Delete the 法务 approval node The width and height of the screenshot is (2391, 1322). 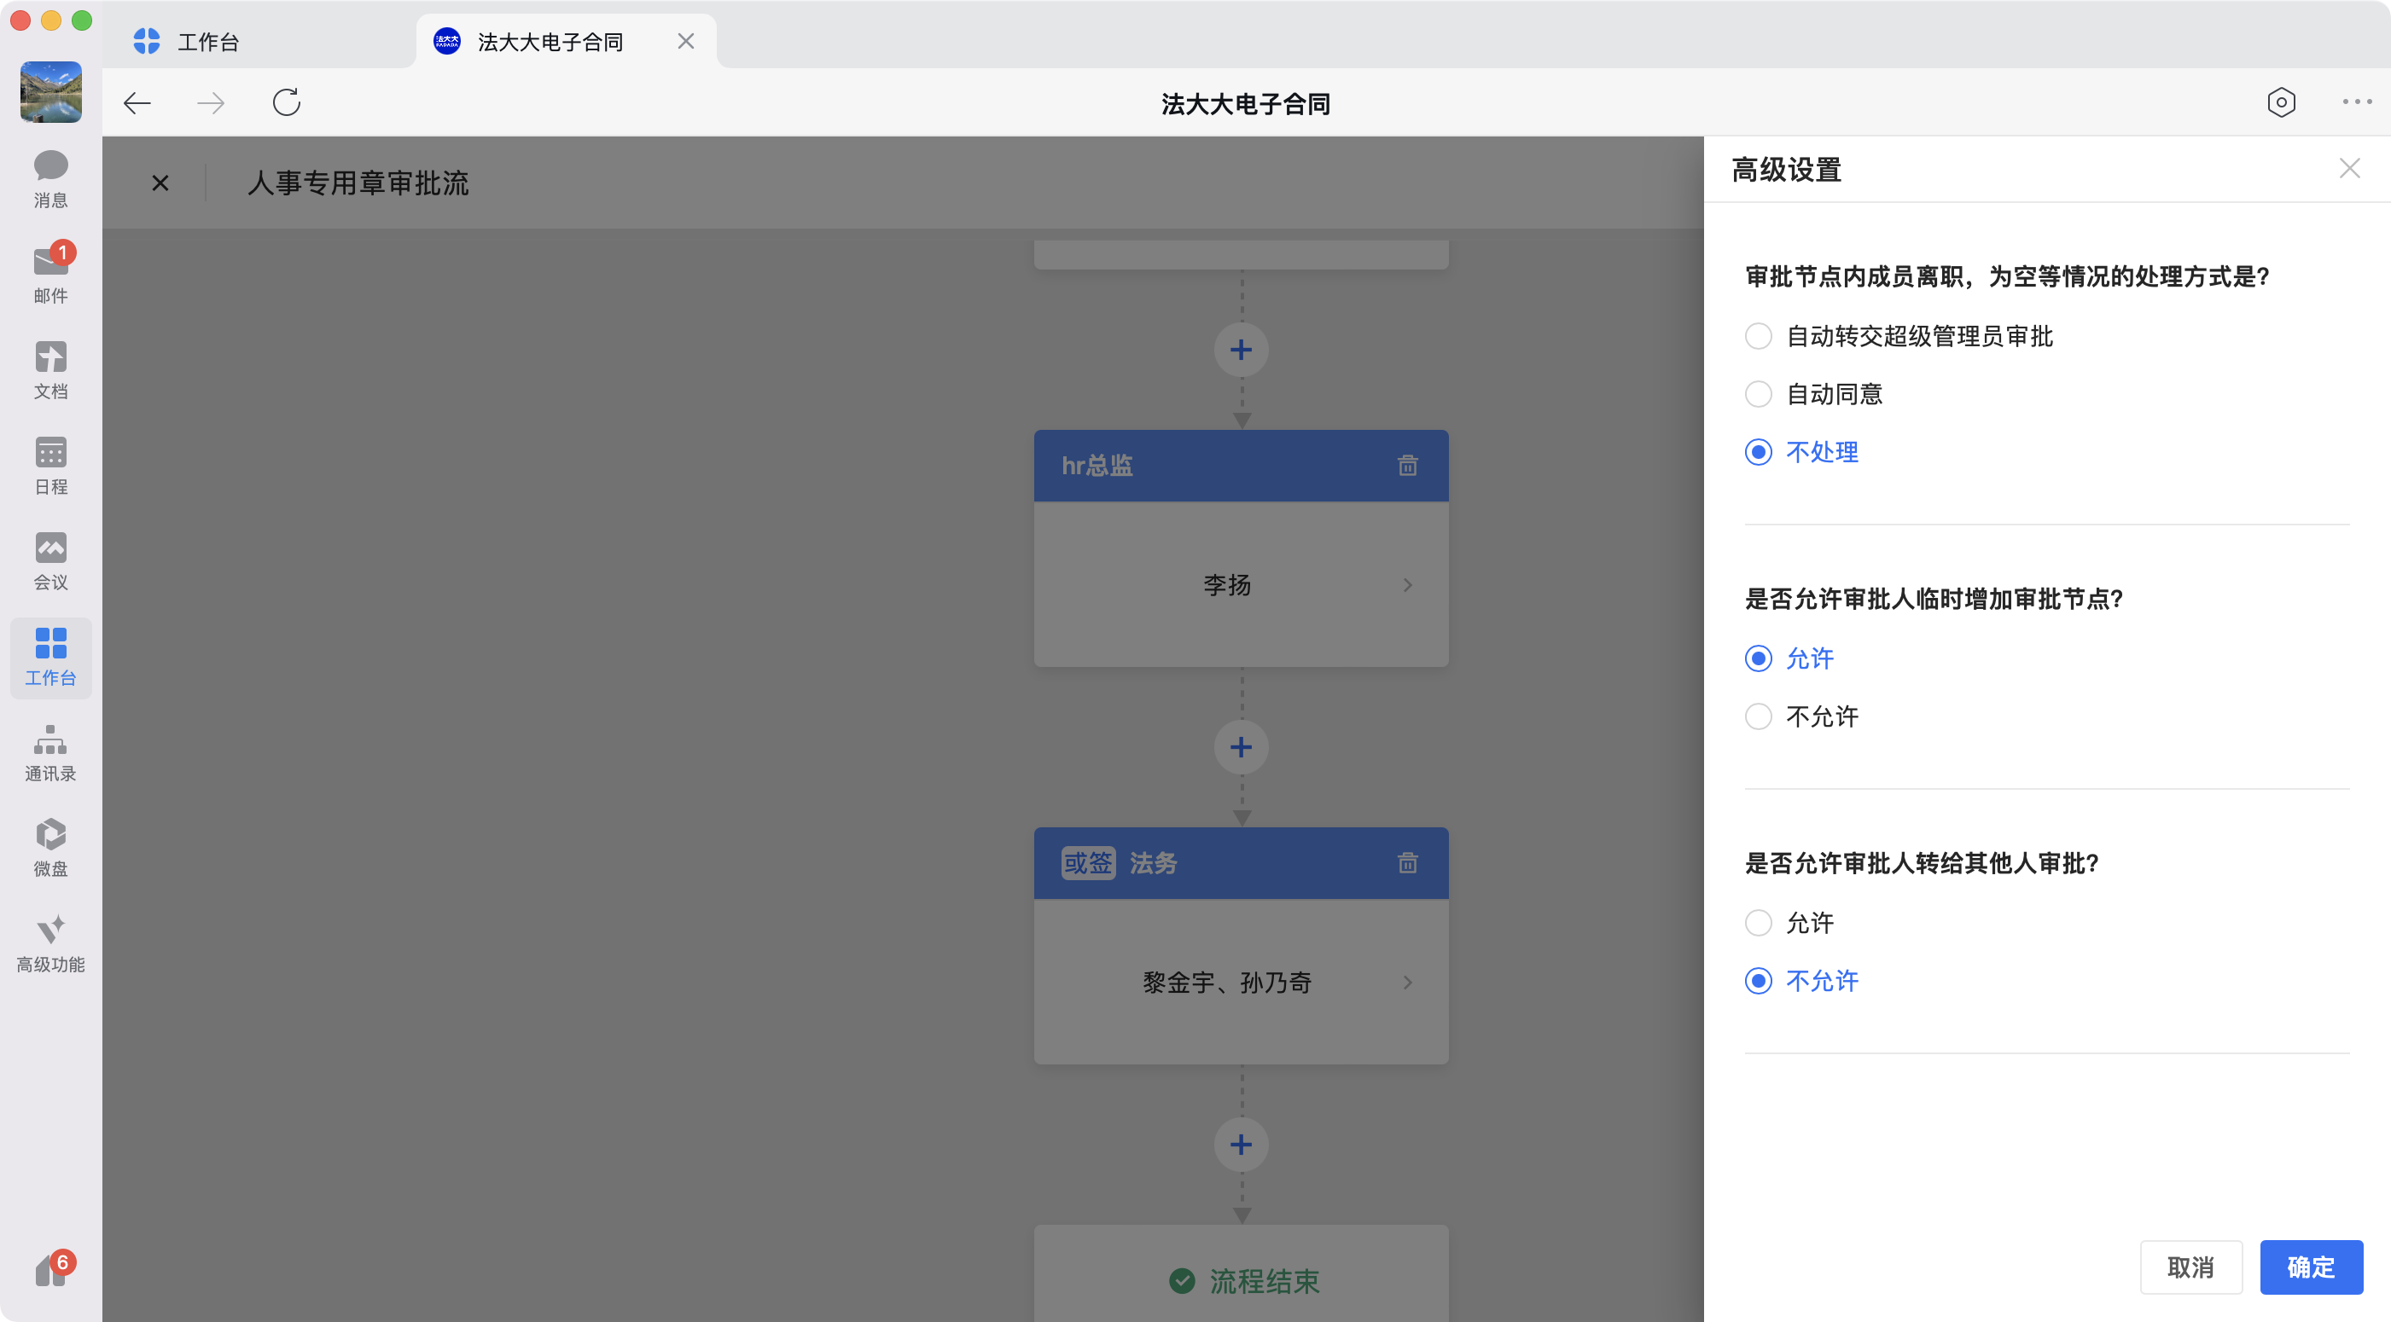1407,863
